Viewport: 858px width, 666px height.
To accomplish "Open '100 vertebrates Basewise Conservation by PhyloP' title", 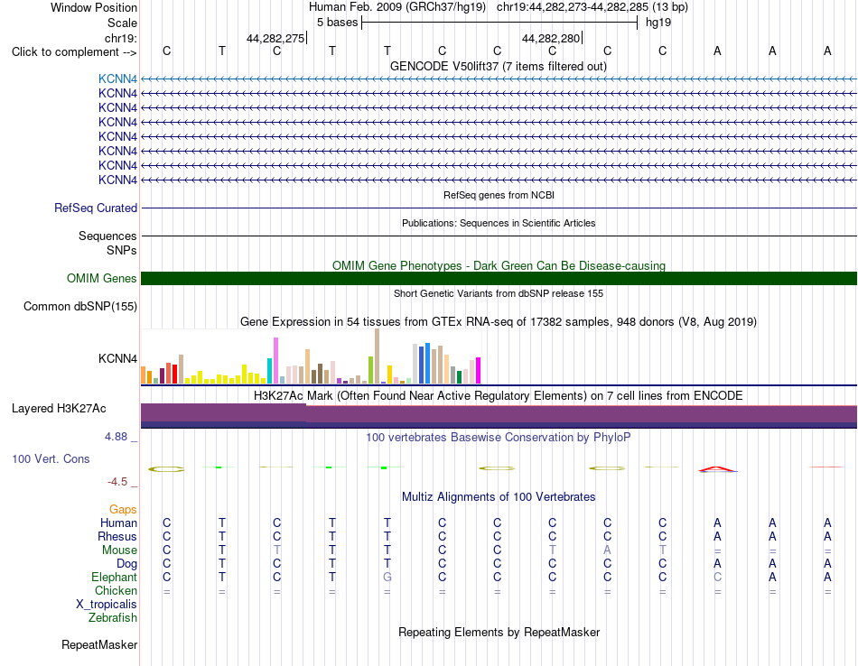I will (499, 438).
